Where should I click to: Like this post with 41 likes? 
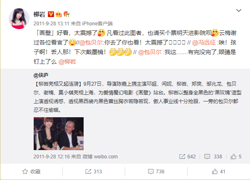(218, 172)
